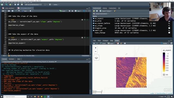Zoom the Viewer into new window
Image resolution: width=174 pixels, height=98 pixels.
(x=103, y=43)
